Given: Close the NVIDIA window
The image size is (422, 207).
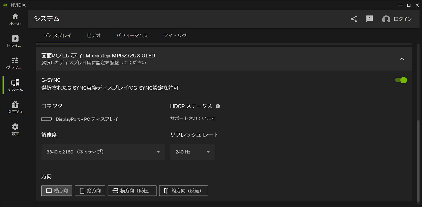Looking at the screenshot, I should click(417, 5).
